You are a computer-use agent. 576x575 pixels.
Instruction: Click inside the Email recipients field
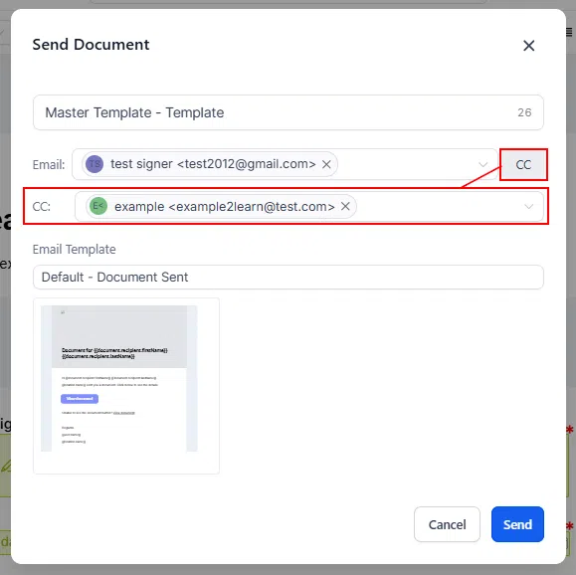tap(285, 164)
